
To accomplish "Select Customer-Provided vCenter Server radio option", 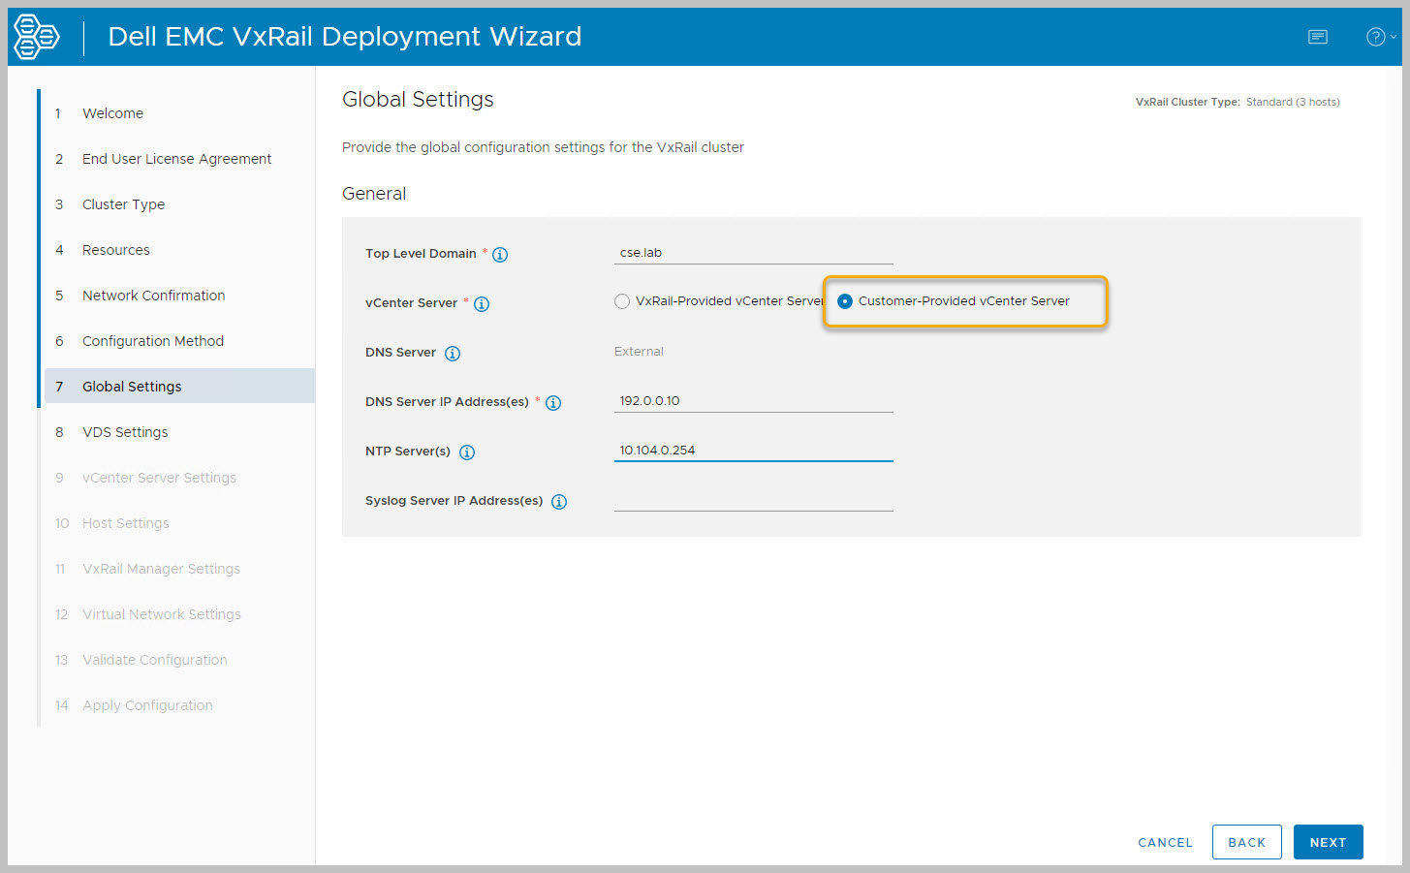I will (845, 301).
